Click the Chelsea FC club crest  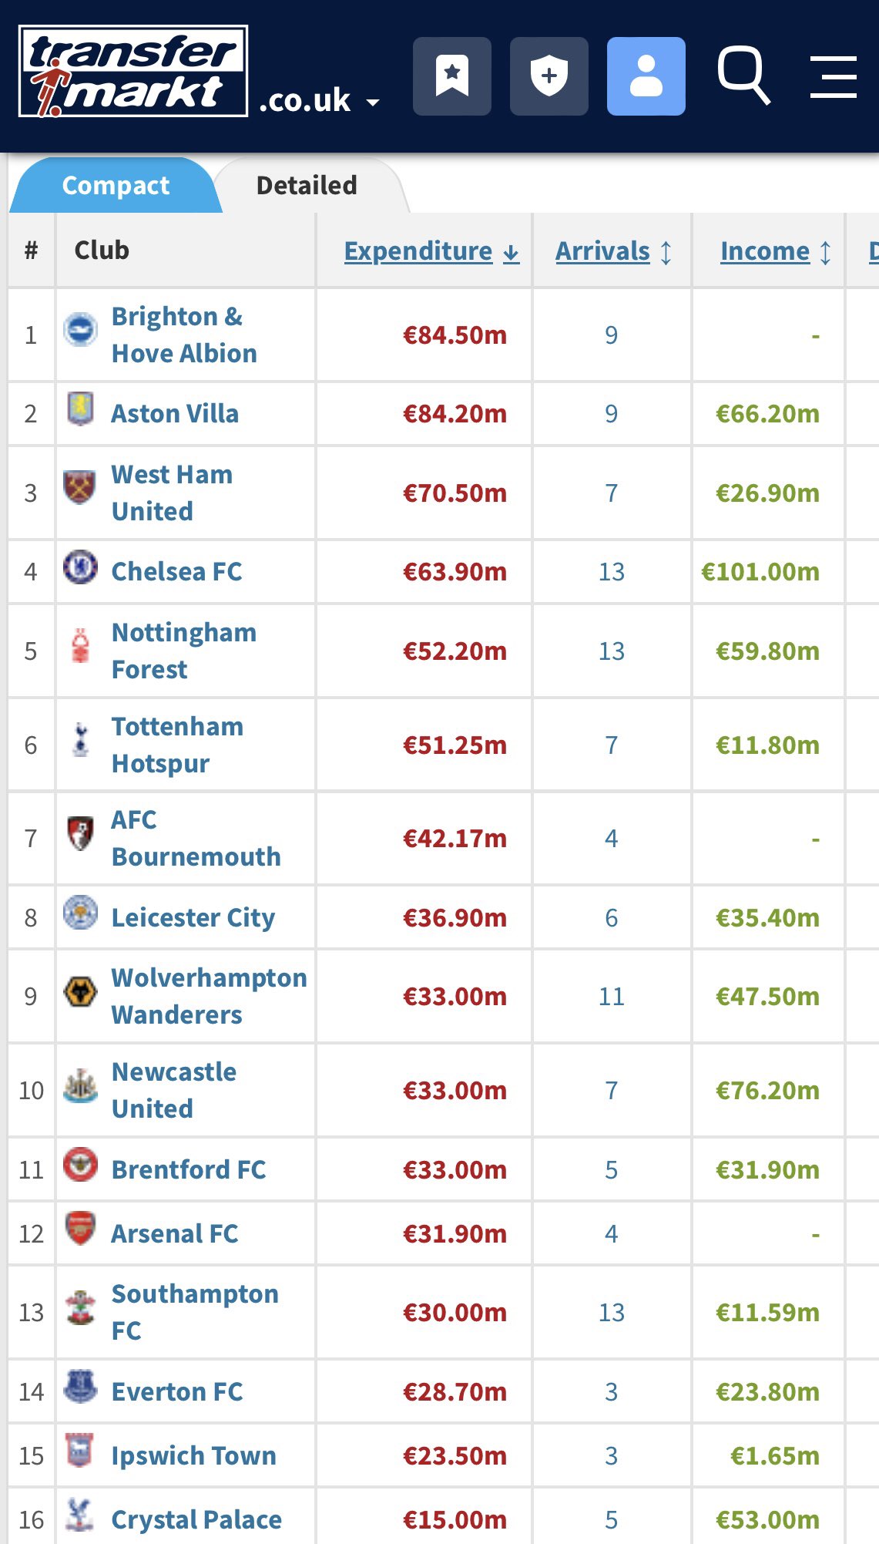[x=80, y=567]
